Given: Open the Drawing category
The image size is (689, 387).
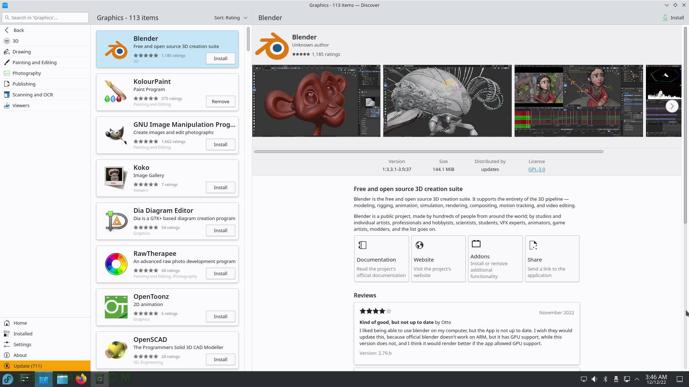Looking at the screenshot, I should [x=45, y=52].
